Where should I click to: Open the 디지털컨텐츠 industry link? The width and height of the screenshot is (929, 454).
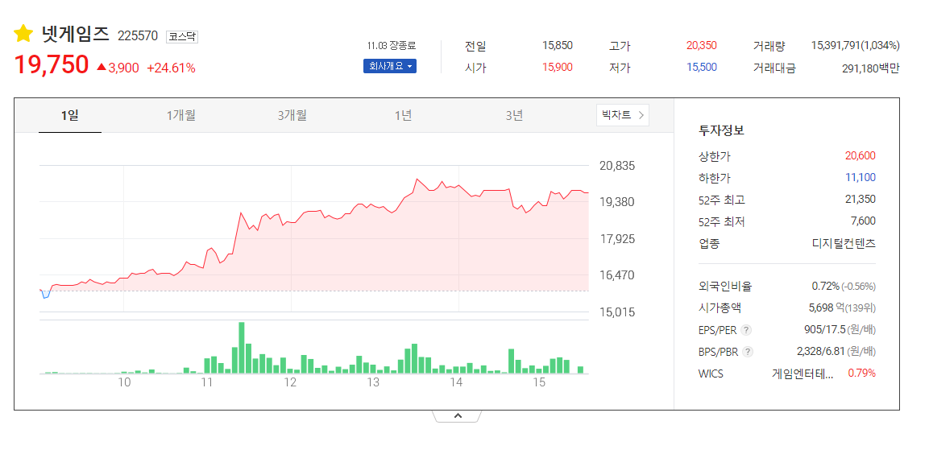(x=844, y=243)
